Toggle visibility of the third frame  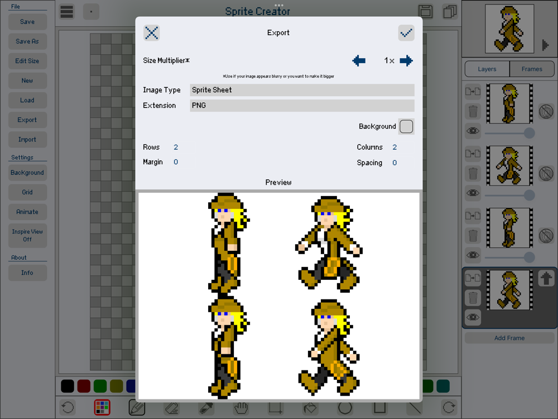point(473,255)
